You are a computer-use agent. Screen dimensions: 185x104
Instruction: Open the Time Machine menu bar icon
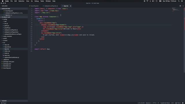point(157,1)
